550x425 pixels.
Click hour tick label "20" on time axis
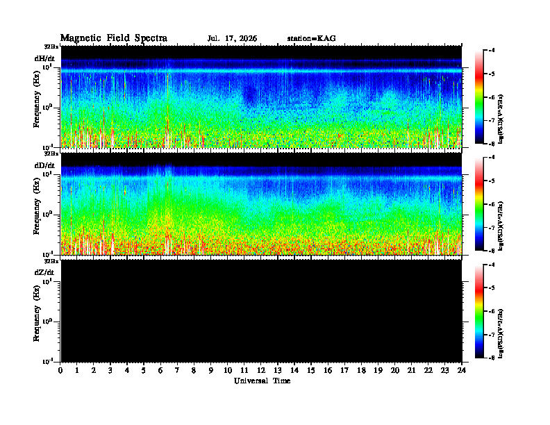click(x=395, y=371)
